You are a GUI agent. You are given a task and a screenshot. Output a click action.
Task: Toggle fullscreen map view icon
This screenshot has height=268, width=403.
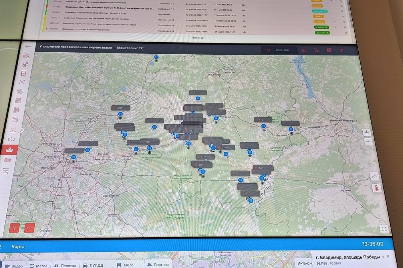tap(384, 229)
